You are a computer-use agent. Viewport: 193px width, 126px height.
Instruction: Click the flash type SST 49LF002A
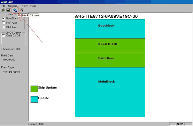coord(11,72)
